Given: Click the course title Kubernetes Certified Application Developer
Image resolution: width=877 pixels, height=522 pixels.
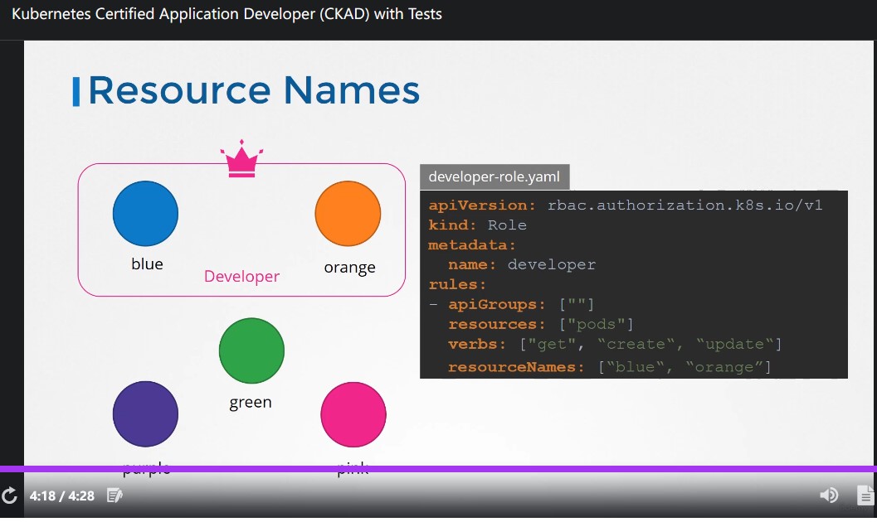Looking at the screenshot, I should (x=227, y=14).
